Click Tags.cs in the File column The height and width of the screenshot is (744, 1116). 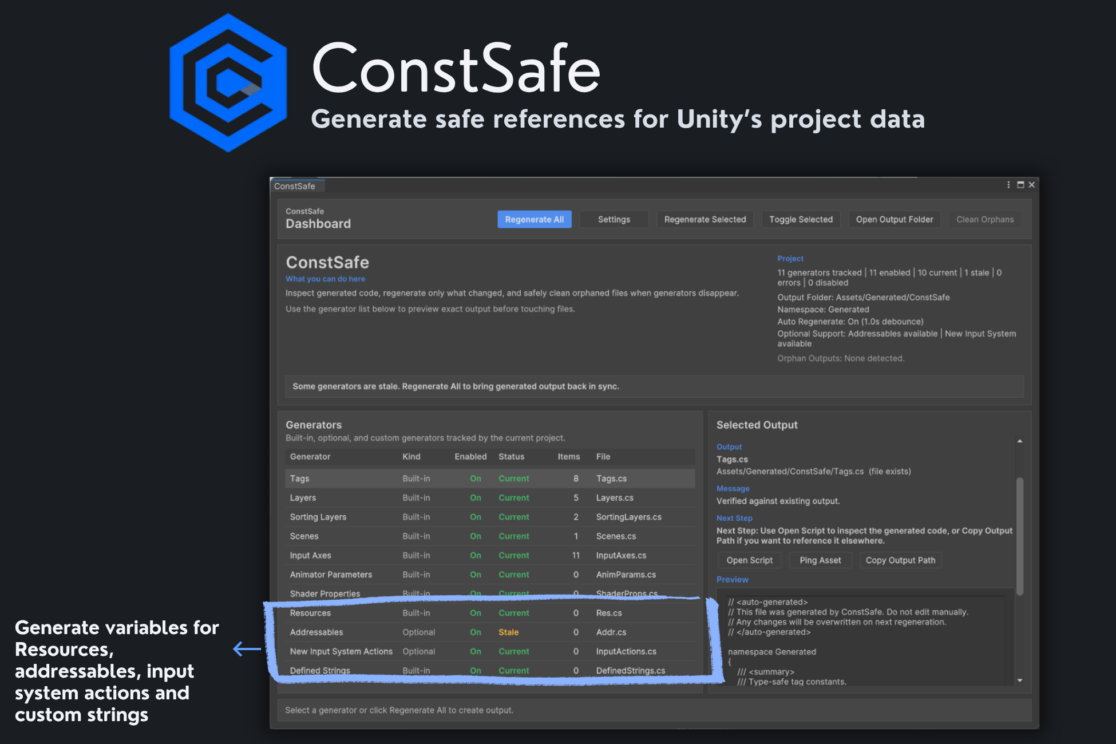(611, 478)
